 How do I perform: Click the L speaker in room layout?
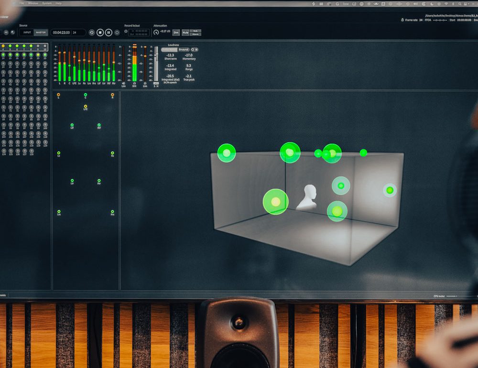click(x=58, y=95)
